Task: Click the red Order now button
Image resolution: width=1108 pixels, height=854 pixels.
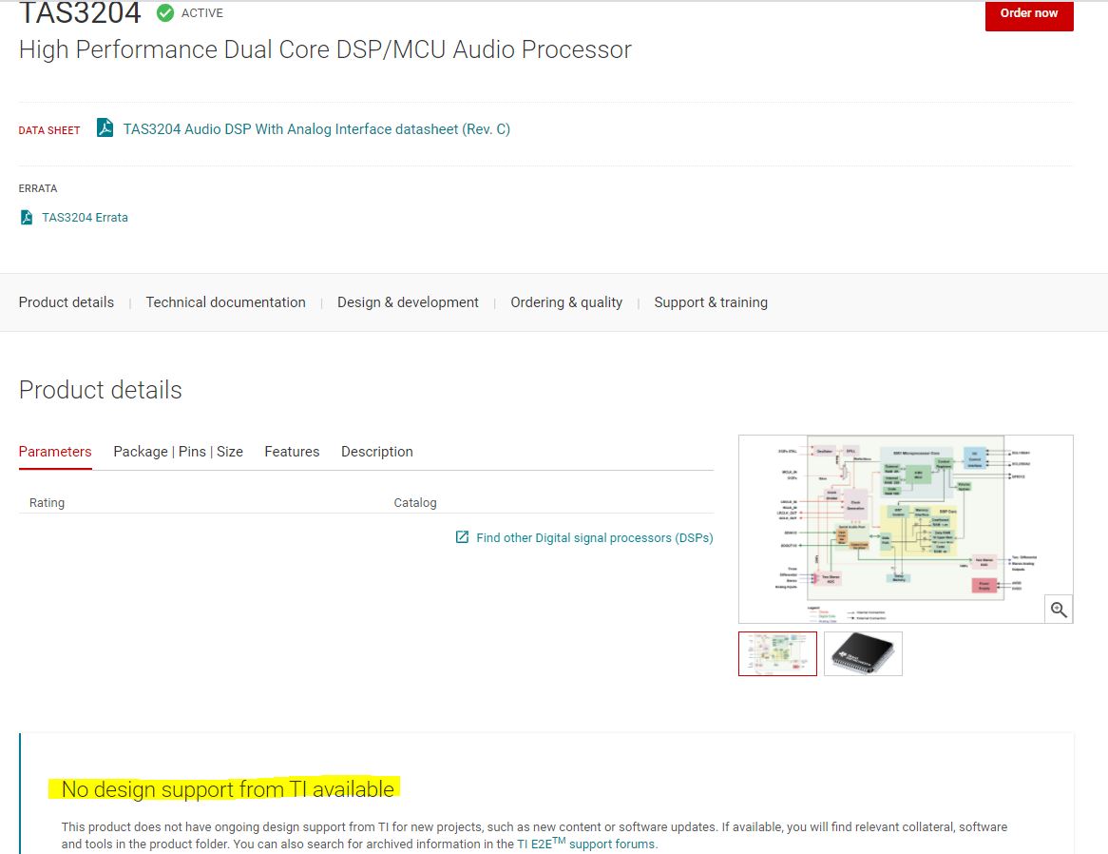Action: pyautogui.click(x=1028, y=15)
